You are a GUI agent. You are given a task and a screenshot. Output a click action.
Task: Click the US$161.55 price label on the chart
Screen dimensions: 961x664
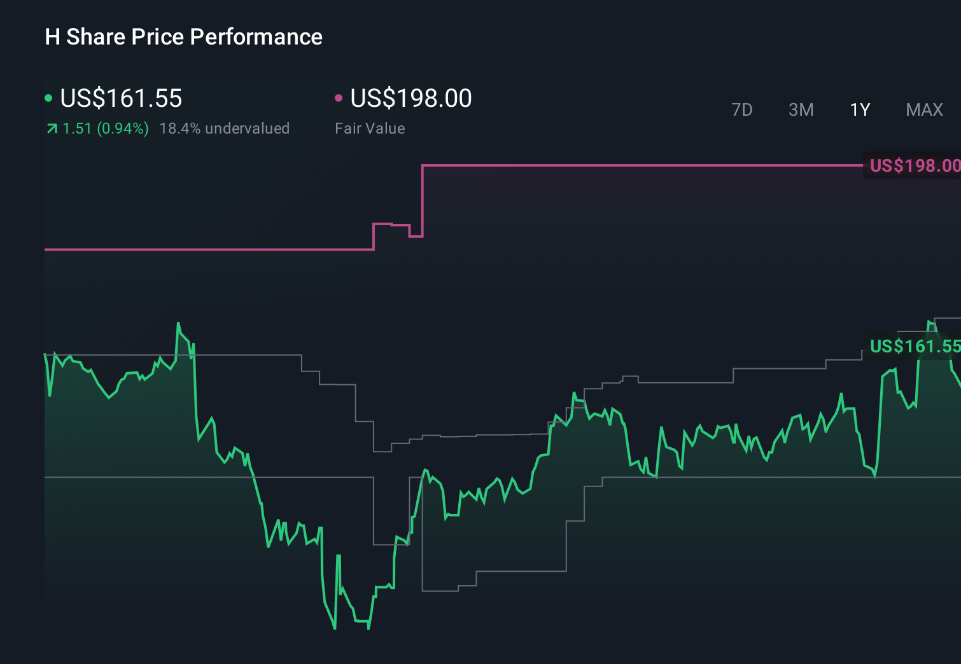[915, 347]
